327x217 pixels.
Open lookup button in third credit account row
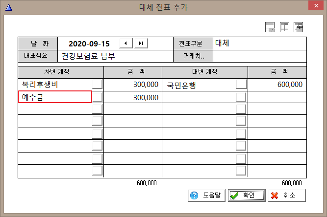[241, 109]
